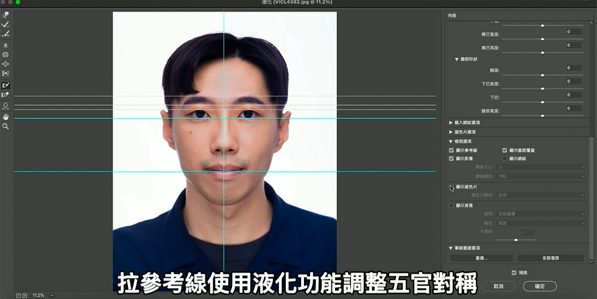
Task: Click the 臉部寬度 slider handle
Action: click(x=542, y=115)
